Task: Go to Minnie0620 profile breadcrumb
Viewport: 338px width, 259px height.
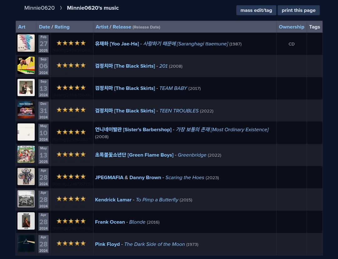Action: tap(39, 8)
